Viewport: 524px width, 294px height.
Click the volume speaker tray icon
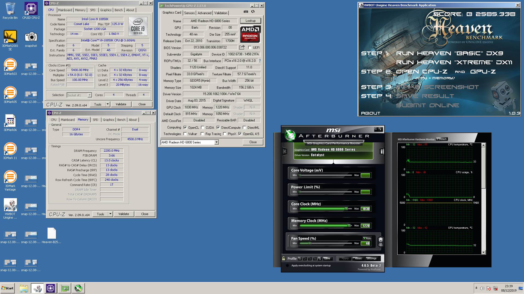482,288
